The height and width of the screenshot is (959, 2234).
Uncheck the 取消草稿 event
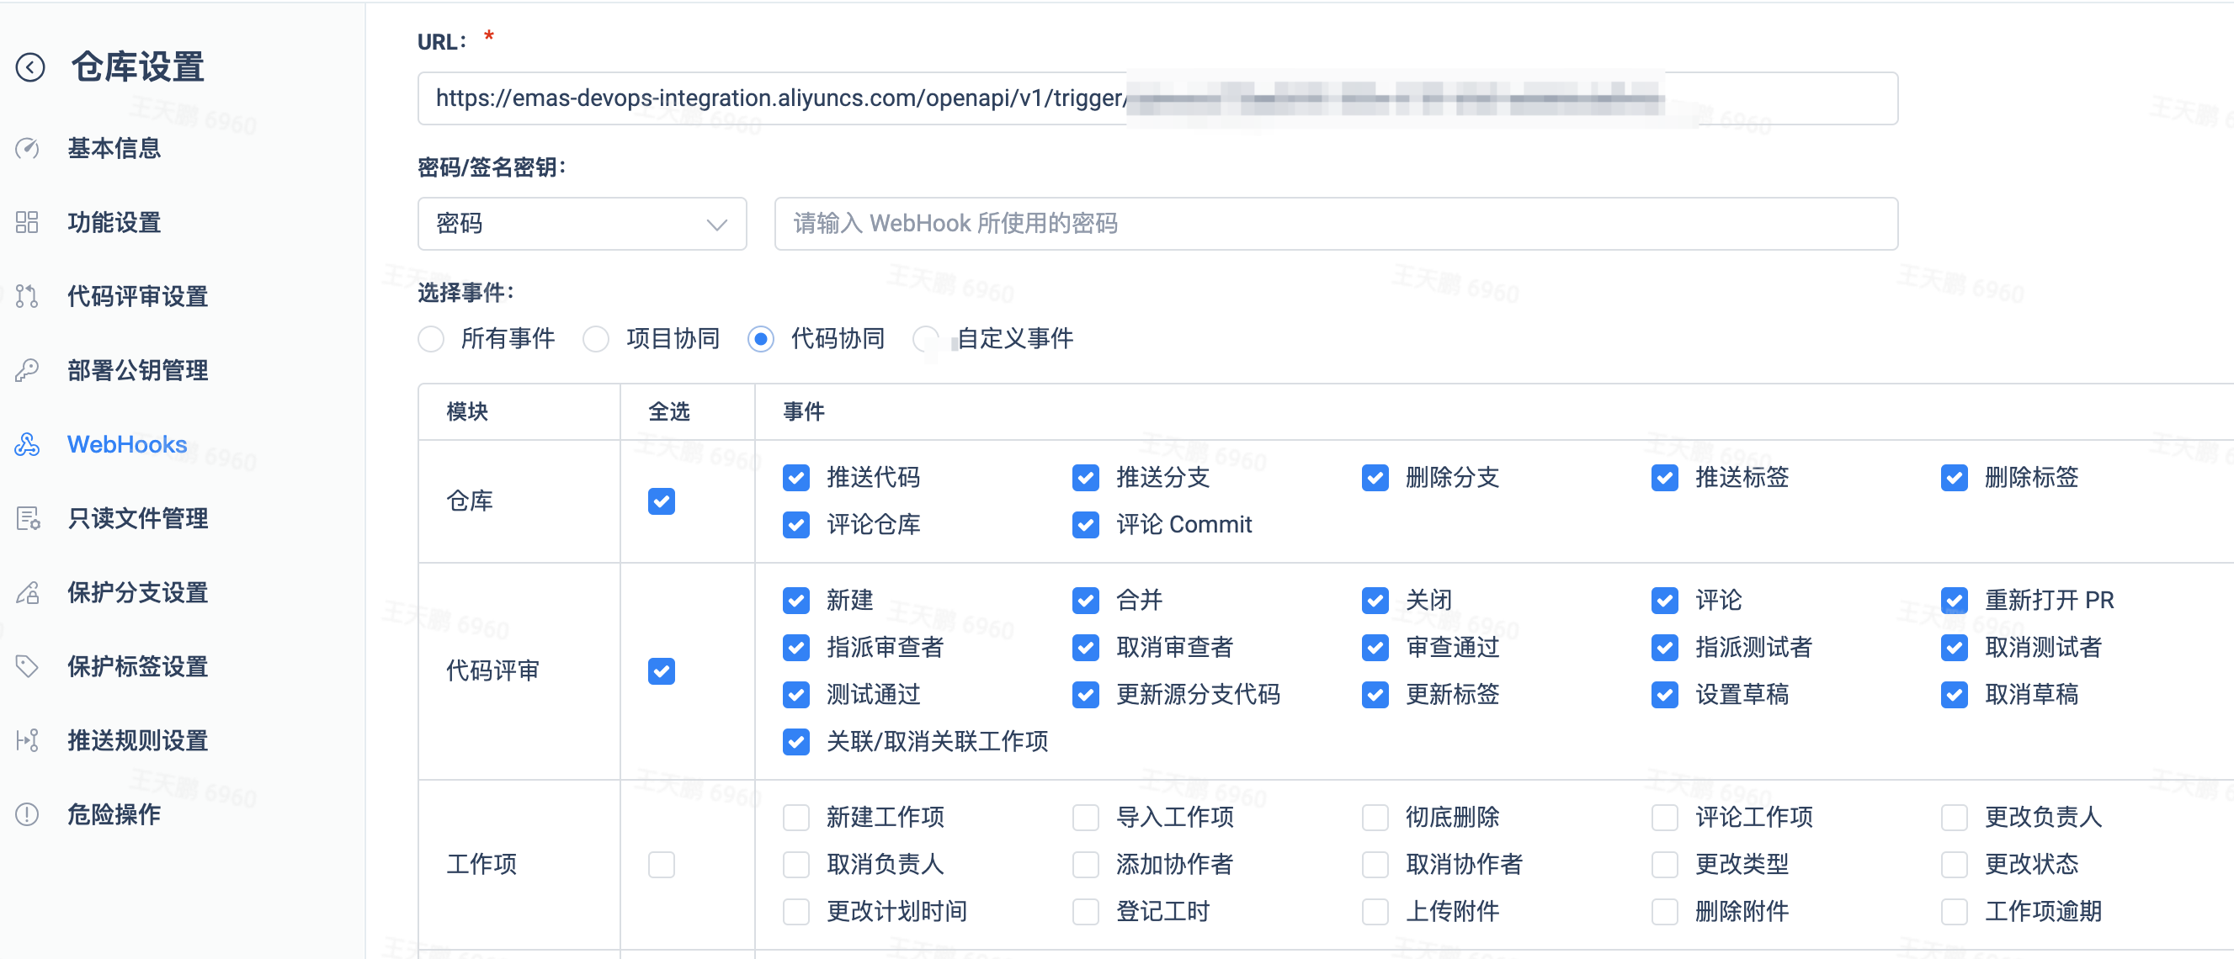[1955, 695]
